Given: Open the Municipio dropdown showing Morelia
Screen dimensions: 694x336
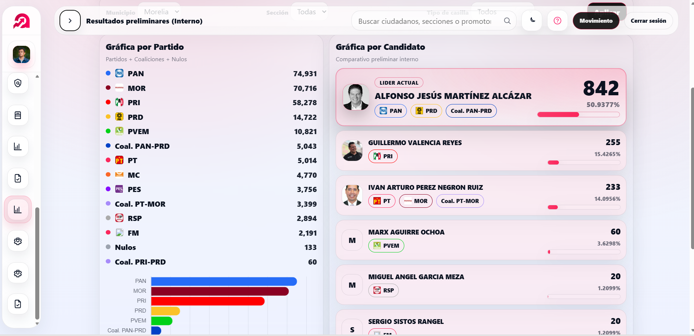Looking at the screenshot, I should click(x=161, y=12).
